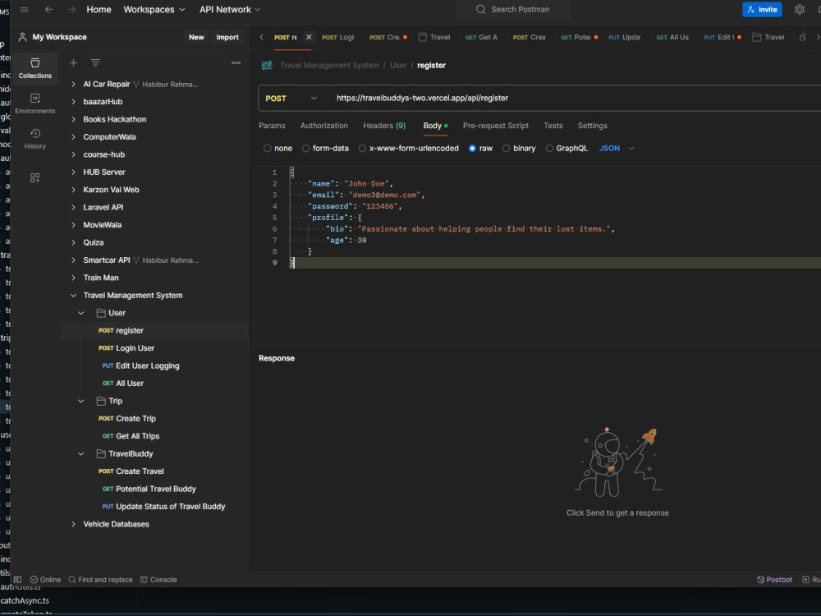Click the Online status indicator
The height and width of the screenshot is (616, 821).
(x=45, y=580)
